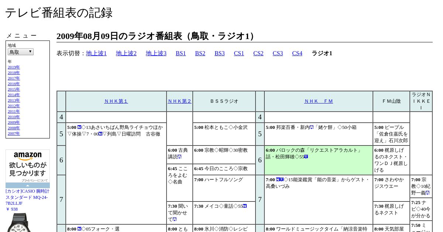Select the 8:00 氷川◇消防◇レシピ entry
The height and width of the screenshot is (232, 443).
[x=224, y=229]
